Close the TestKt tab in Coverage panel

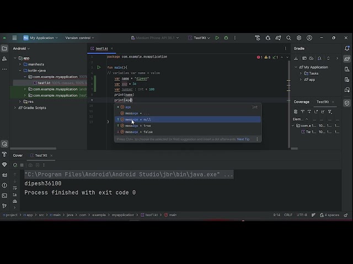coord(333,102)
